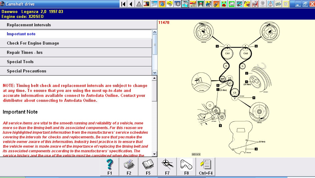Screen dimensions: 315x178
Task: Open the F5 book icon
Action: pos(148,167)
